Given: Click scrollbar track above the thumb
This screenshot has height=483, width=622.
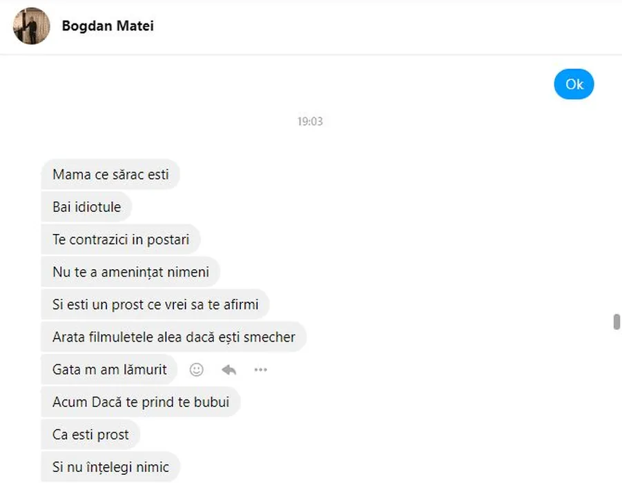Looking at the screenshot, I should (616, 172).
